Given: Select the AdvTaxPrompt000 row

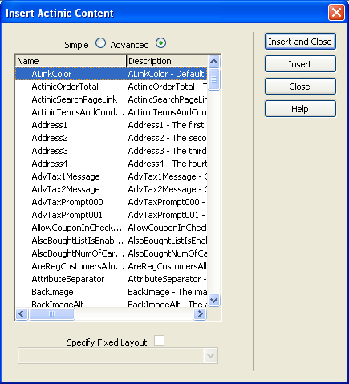Looking at the screenshot, I should tap(112, 202).
